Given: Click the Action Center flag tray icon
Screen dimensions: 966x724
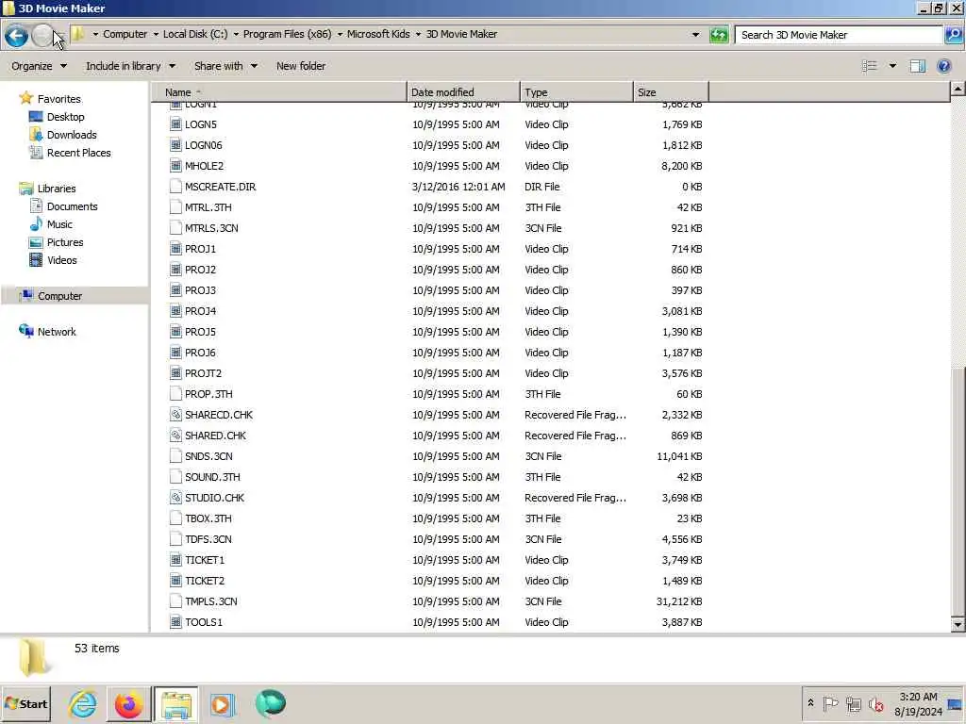Looking at the screenshot, I should (830, 703).
